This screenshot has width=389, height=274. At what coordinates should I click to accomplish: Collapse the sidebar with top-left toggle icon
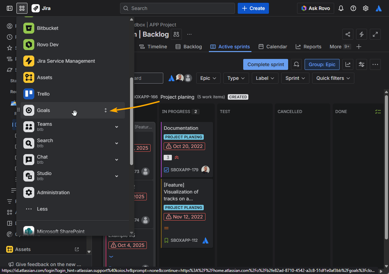click(x=9, y=9)
